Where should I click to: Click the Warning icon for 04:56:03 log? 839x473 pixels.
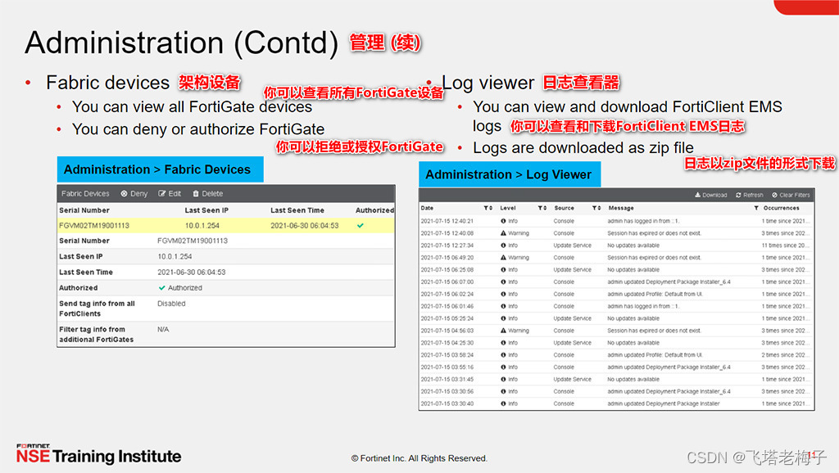504,331
